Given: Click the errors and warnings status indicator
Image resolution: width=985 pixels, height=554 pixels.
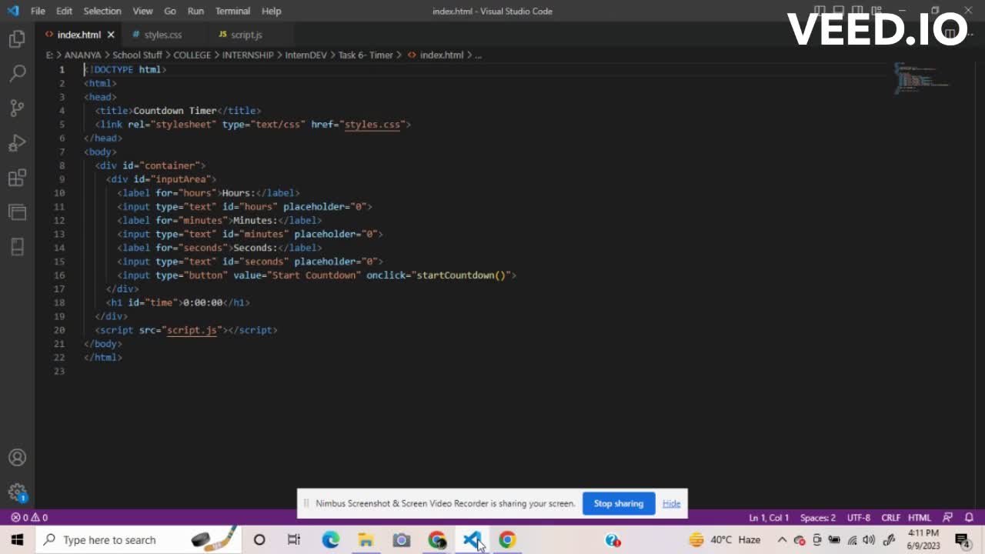Looking at the screenshot, I should (x=29, y=518).
